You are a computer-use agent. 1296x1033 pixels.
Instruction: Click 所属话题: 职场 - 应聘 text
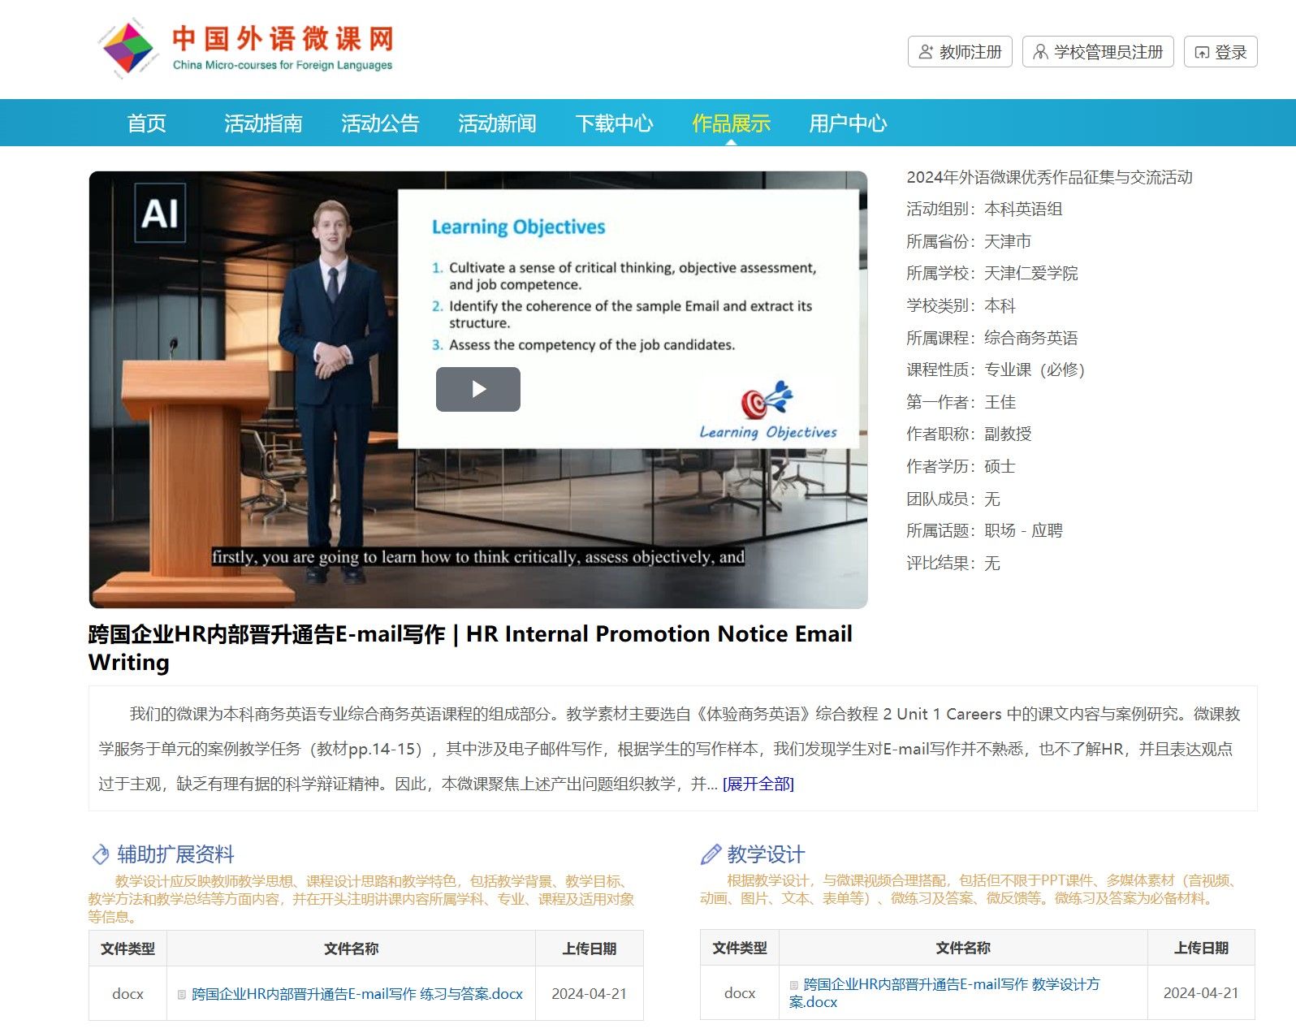coord(984,531)
